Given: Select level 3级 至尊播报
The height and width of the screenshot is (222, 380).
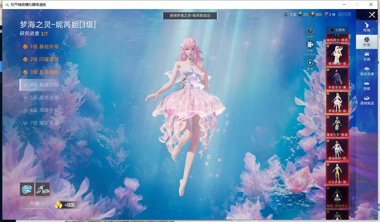Looking at the screenshot, I should 41,72.
